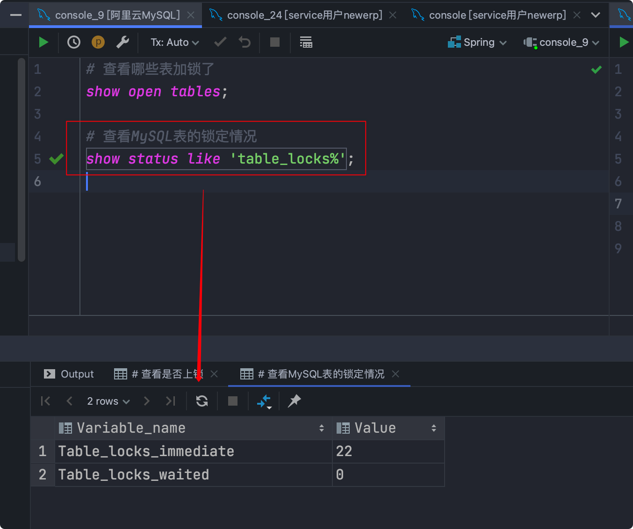633x529 pixels.
Task: Open console settings wrench icon
Action: click(122, 43)
